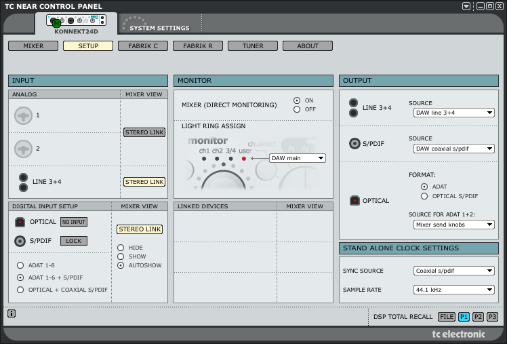The width and height of the screenshot is (507, 344).
Task: Click the STAND ALONE CLOCK SETTINGS header
Action: pos(419,248)
